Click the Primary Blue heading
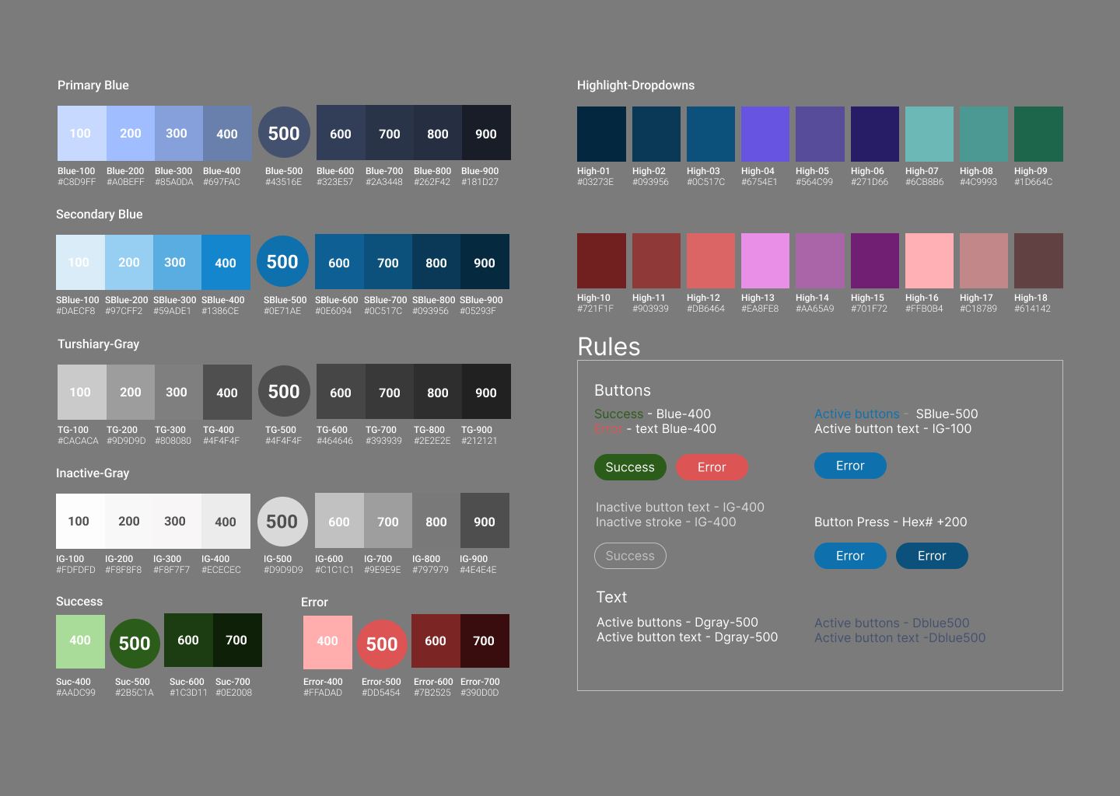 point(93,86)
